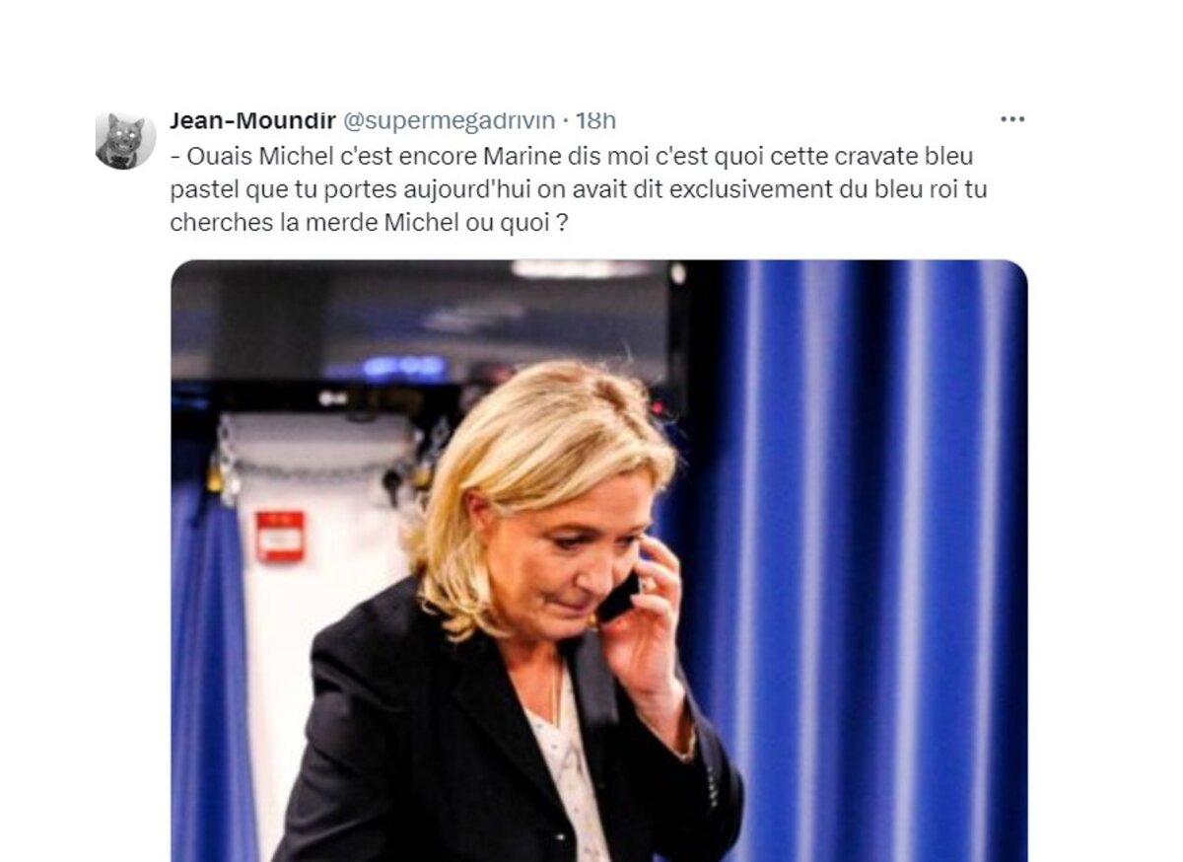Click the word "cravate" in the tweet

point(873,156)
